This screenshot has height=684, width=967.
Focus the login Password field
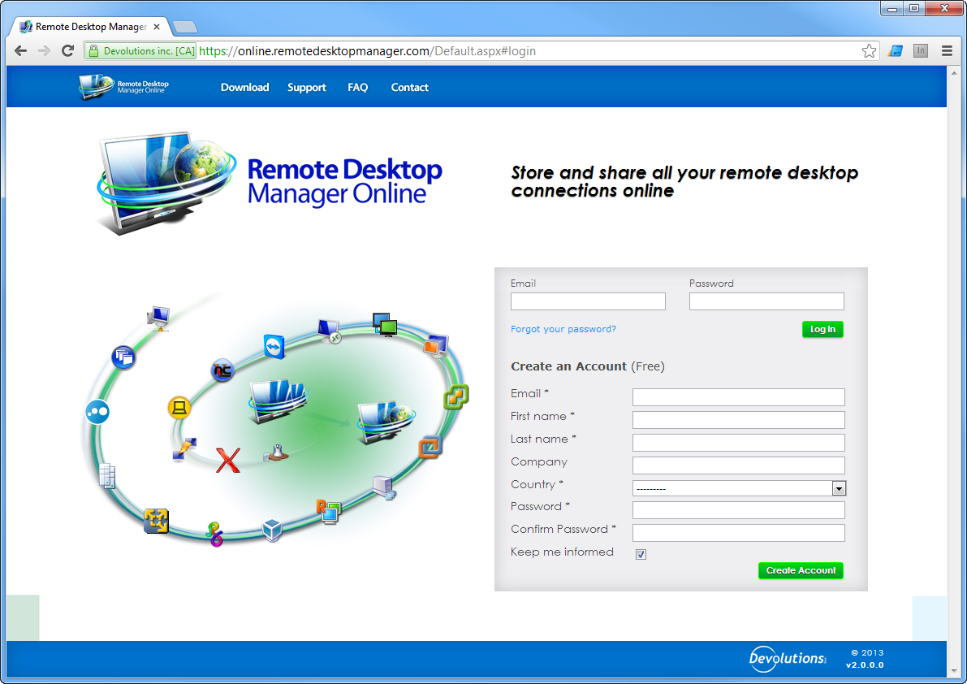(x=766, y=301)
